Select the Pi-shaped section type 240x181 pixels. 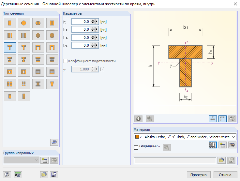coord(38,48)
